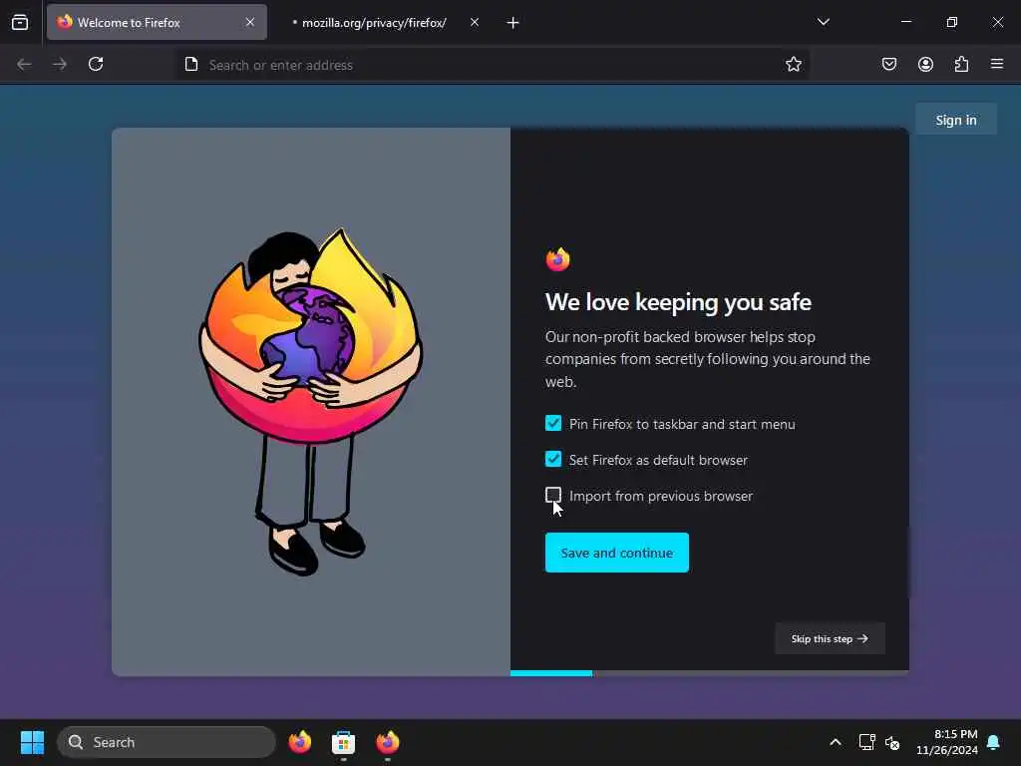Screen dimensions: 1021x766
Task: Open the Firefox account icon
Action: [925, 65]
